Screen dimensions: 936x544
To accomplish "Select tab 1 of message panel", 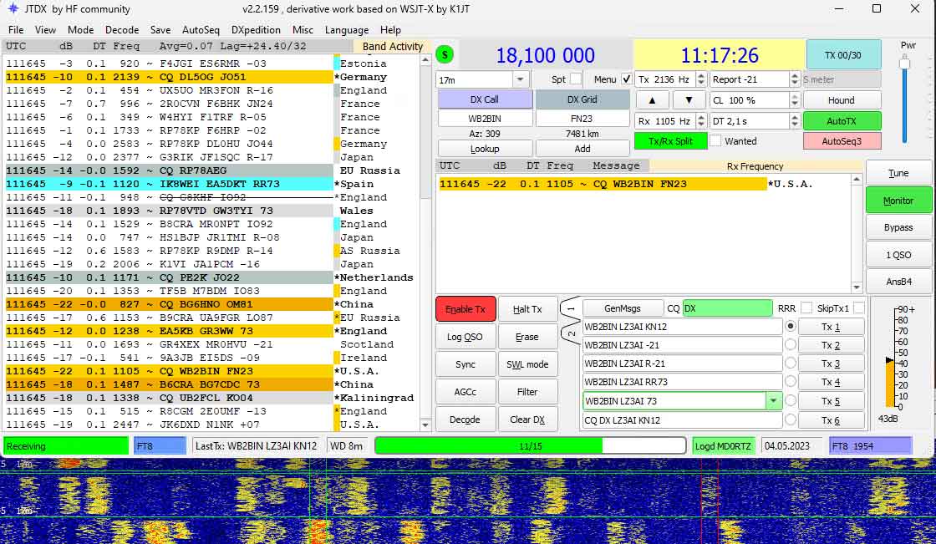I will (571, 308).
